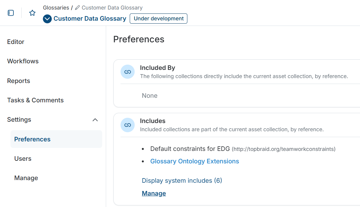The height and width of the screenshot is (207, 360).
Task: Open Tasks & Comments
Action: 35,100
